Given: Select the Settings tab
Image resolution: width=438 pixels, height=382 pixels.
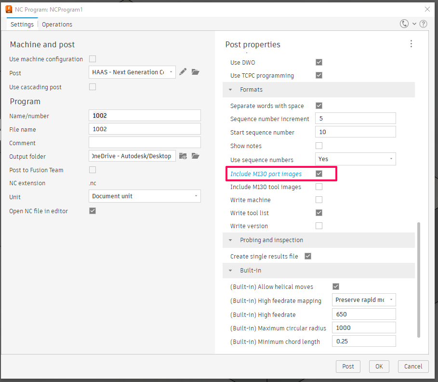Looking at the screenshot, I should click(22, 24).
